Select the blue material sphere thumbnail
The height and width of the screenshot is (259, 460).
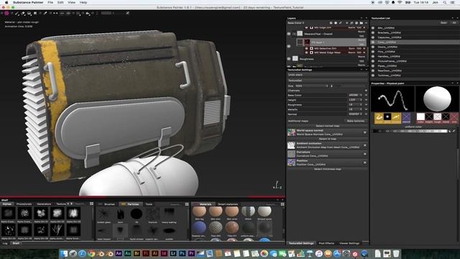click(200, 227)
